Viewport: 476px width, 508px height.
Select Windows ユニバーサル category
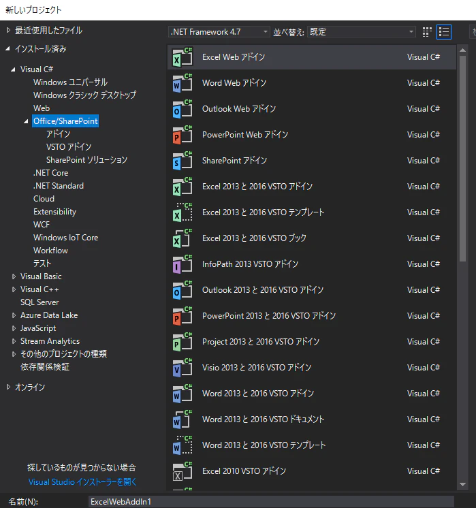[x=70, y=82]
